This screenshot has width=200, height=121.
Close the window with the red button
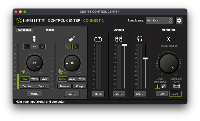(x=16, y=12)
